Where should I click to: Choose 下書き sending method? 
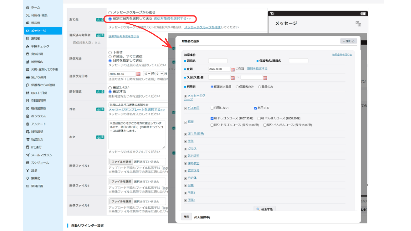click(110, 52)
